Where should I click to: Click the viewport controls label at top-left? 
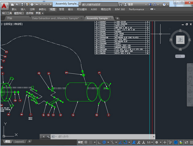click(12, 24)
